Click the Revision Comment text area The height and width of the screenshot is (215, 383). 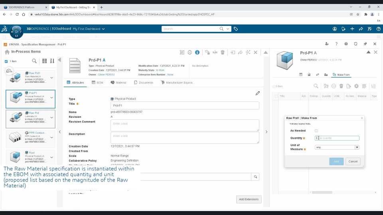(x=185, y=125)
